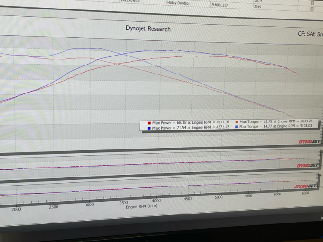Image resolution: width=323 pixels, height=242 pixels.
Task: Click the 4500 tick label on the RPM axis
Action: point(188,199)
